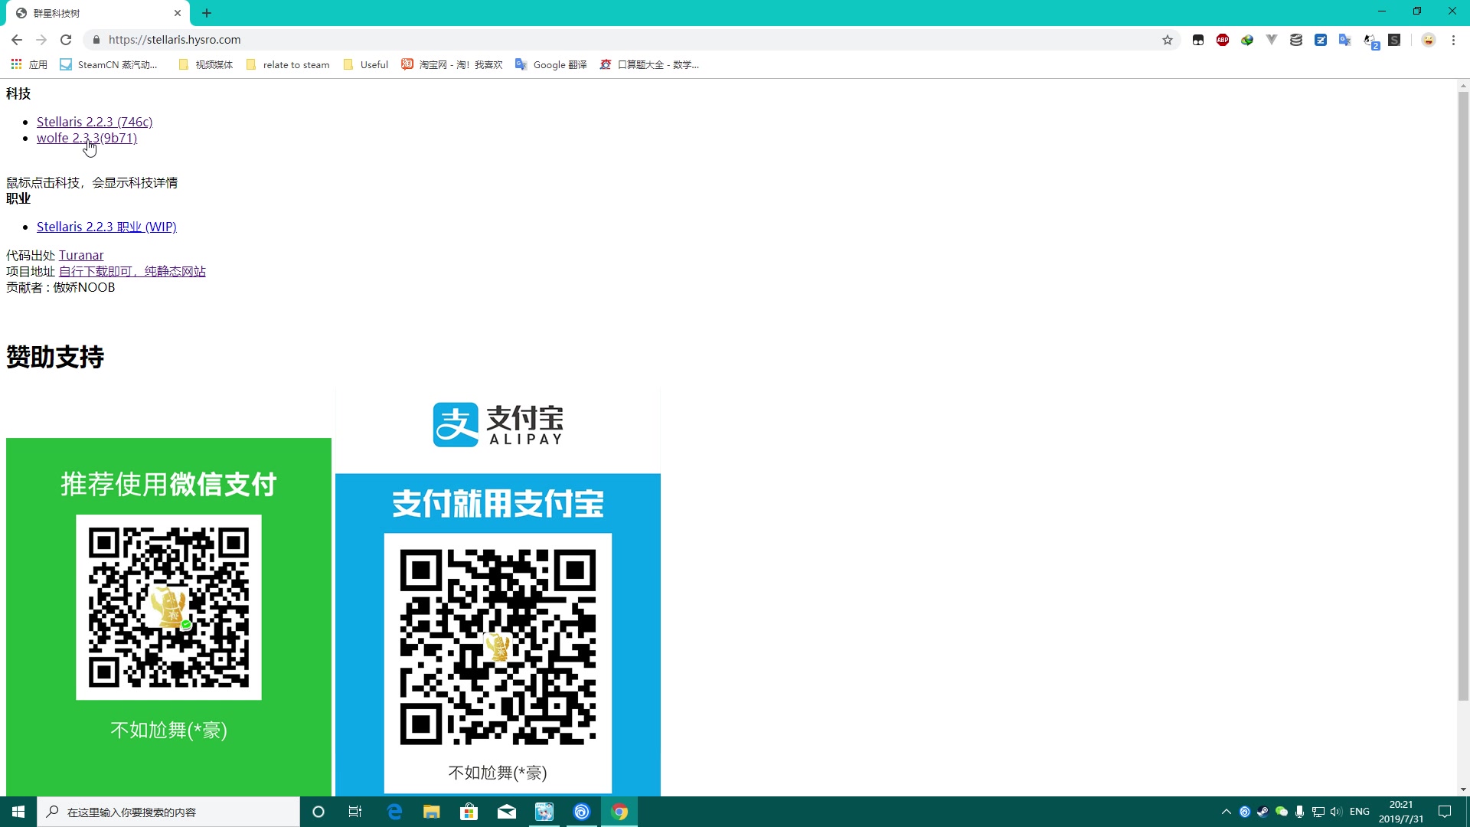Open Microsoft Store from taskbar
This screenshot has width=1470, height=827.
469,812
